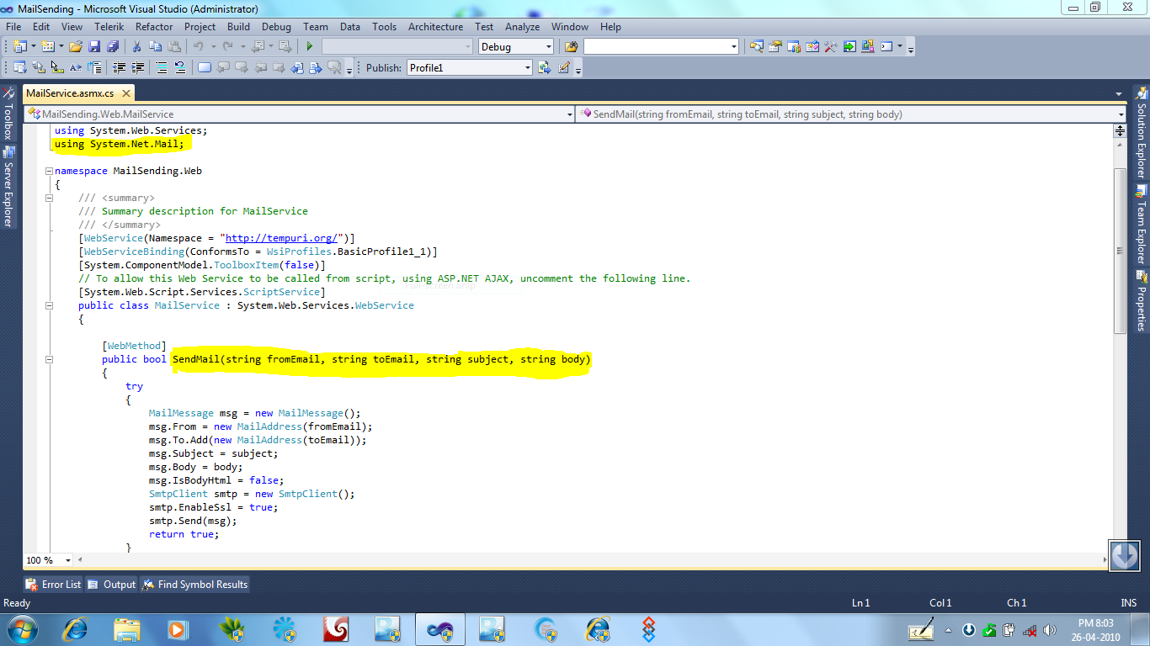The image size is (1150, 646).
Task: Click the New Project toolbar icon
Action: pos(20,47)
